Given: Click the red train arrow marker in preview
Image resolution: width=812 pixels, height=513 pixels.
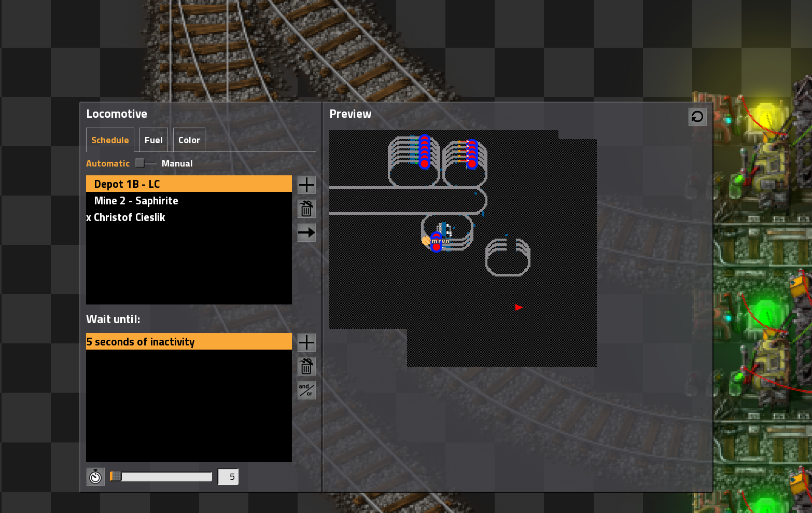Looking at the screenshot, I should tap(519, 308).
